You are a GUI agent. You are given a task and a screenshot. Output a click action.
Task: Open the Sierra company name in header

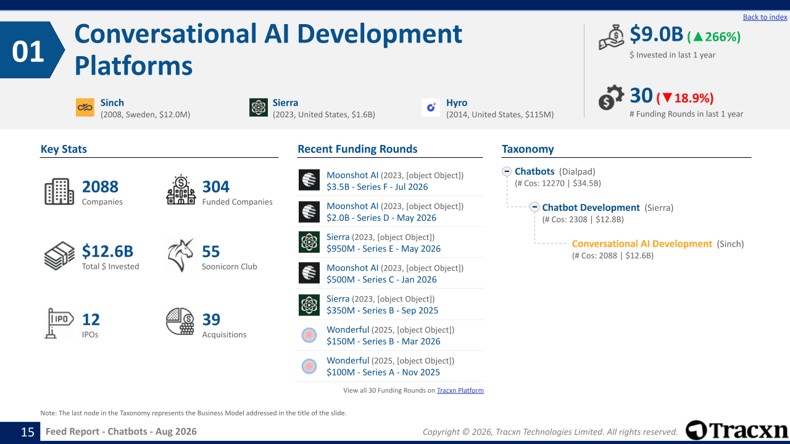(x=285, y=103)
